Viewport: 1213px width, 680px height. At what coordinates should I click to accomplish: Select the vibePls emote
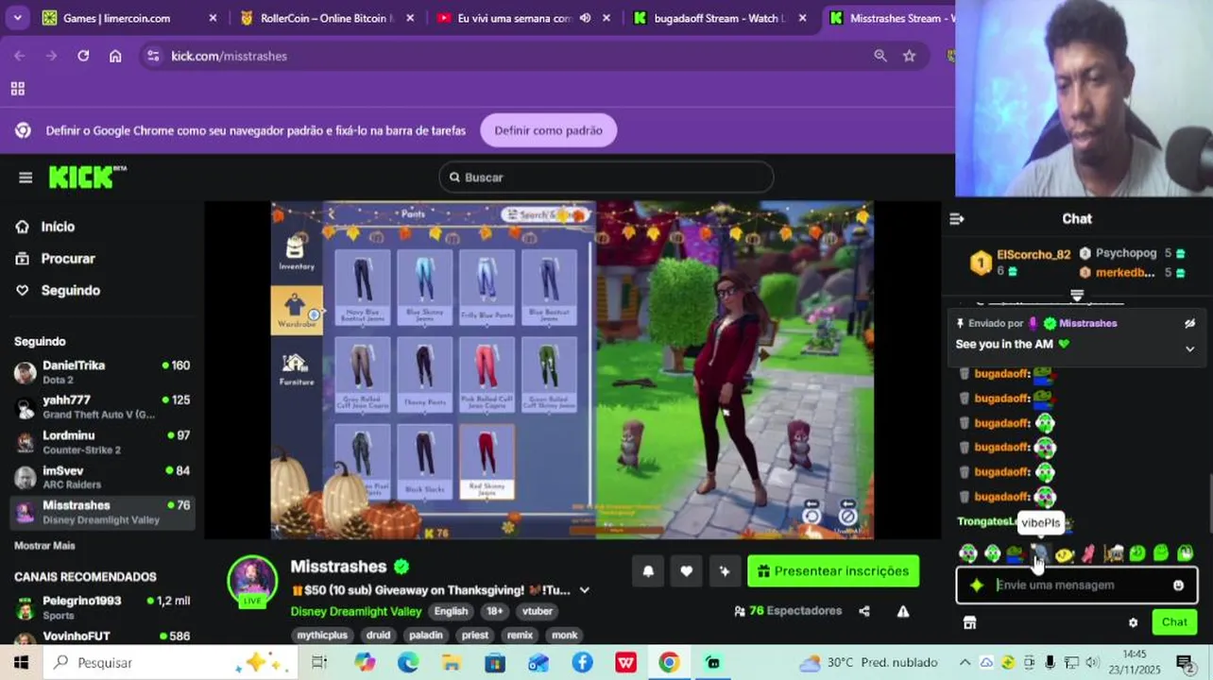click(1039, 553)
